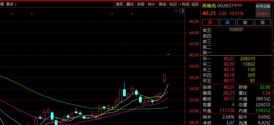Click the 英维克 stock name

pyautogui.click(x=209, y=6)
